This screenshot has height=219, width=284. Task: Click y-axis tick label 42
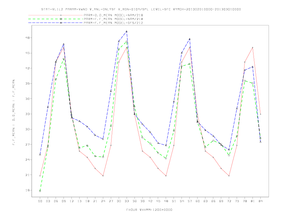point(28,68)
